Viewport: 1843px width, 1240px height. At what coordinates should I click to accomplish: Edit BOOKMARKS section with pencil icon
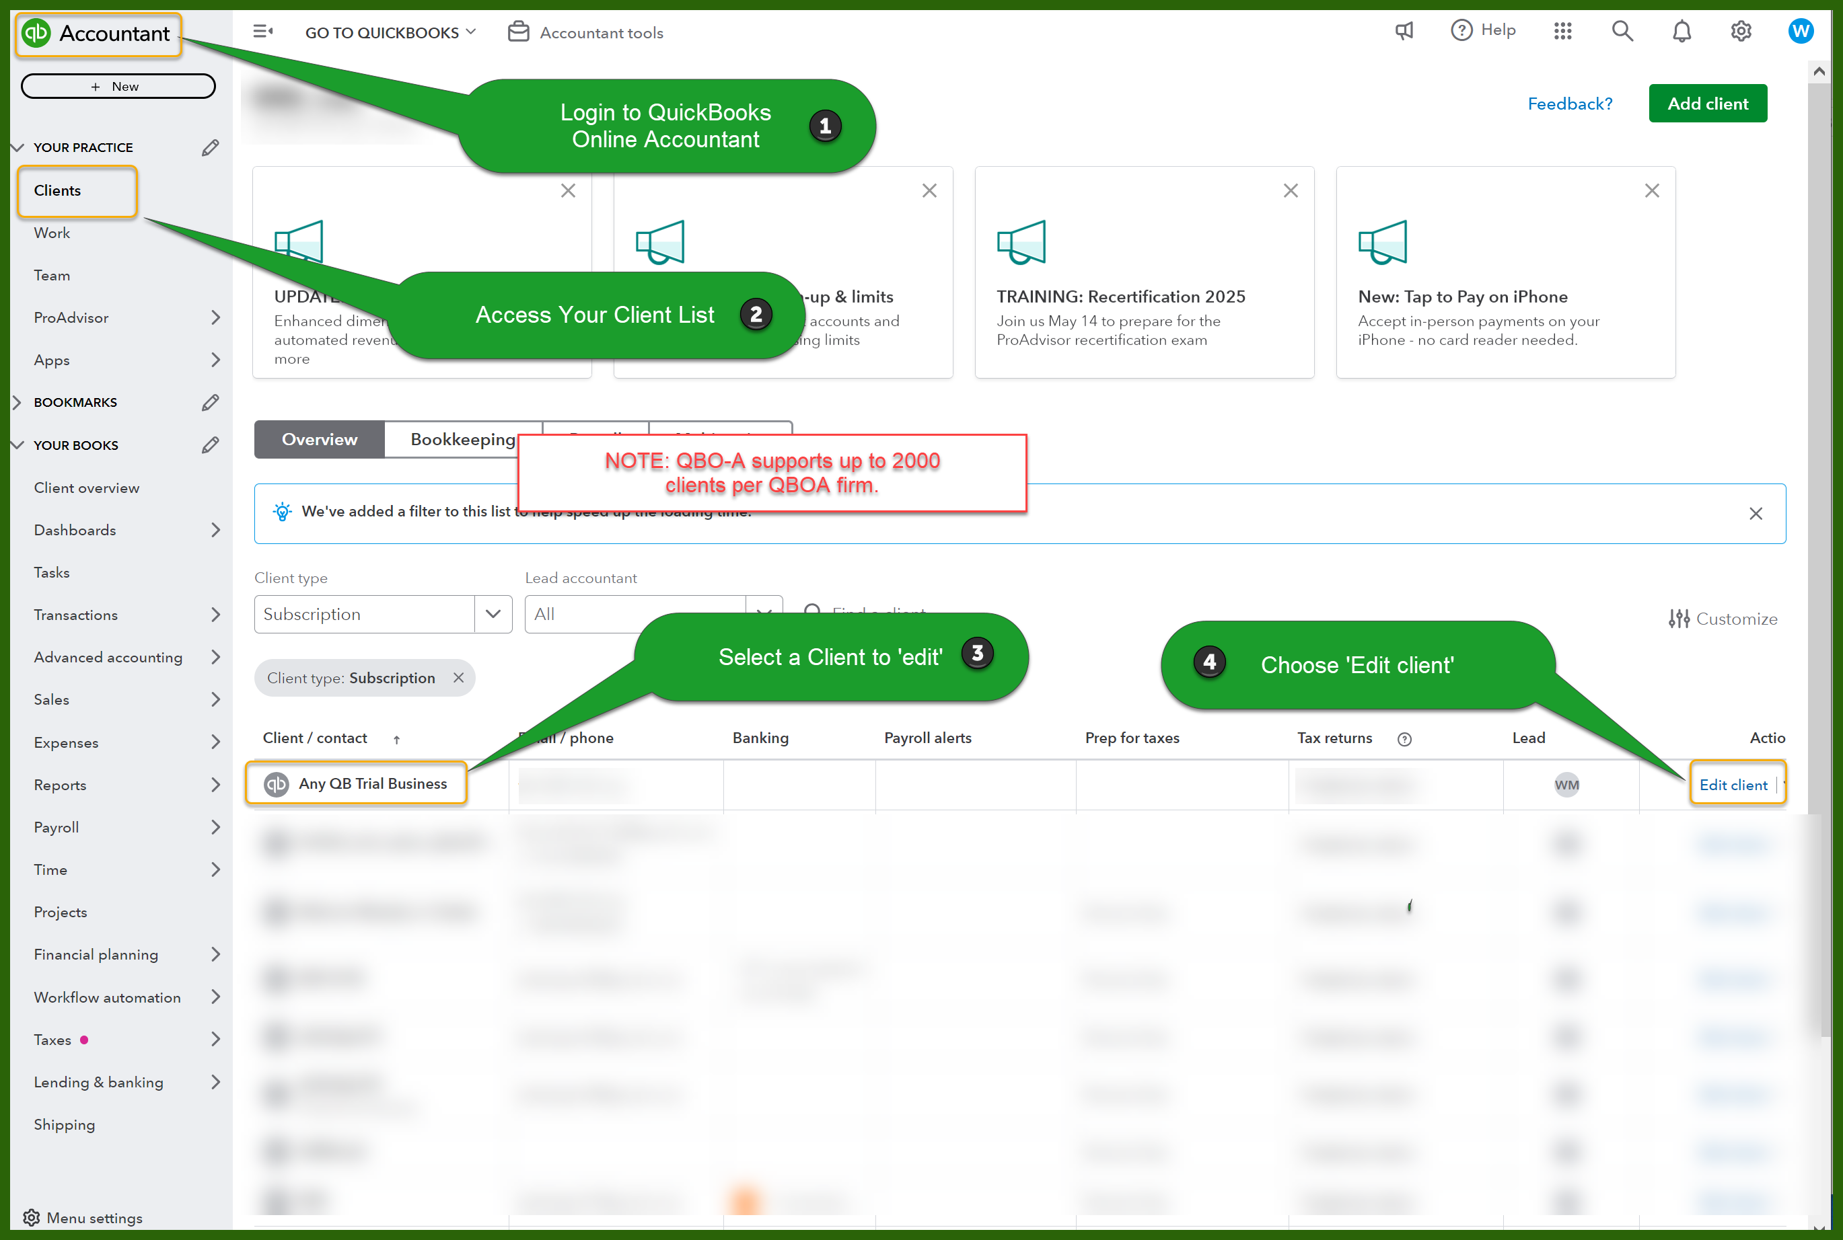pyautogui.click(x=210, y=403)
